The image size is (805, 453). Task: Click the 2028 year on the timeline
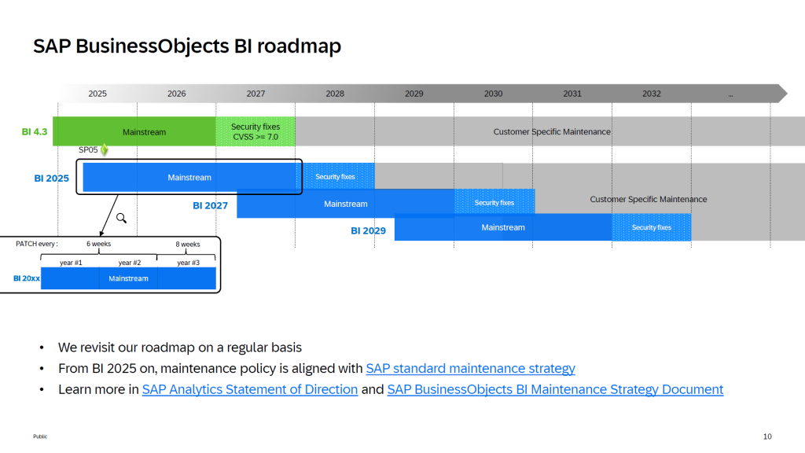(x=335, y=94)
